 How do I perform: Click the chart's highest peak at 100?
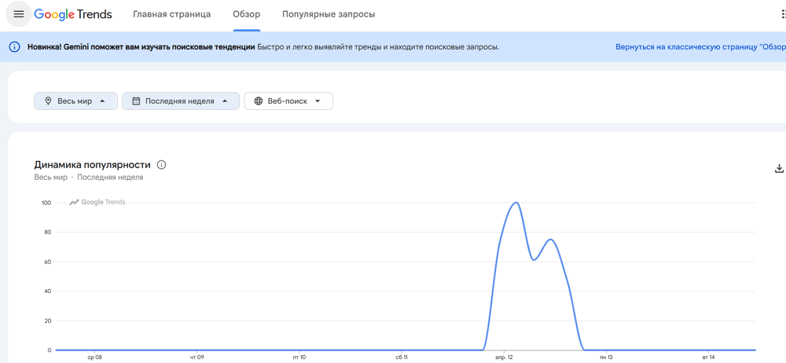click(516, 203)
